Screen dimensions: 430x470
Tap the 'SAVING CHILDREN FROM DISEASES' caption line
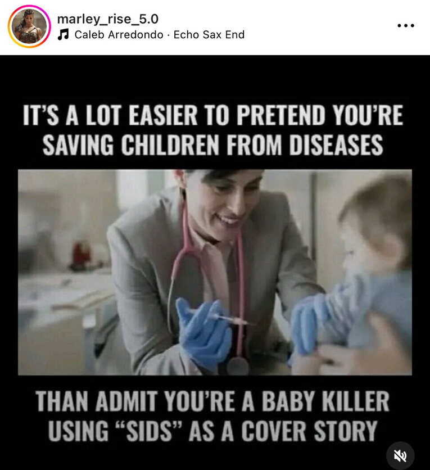(213, 145)
